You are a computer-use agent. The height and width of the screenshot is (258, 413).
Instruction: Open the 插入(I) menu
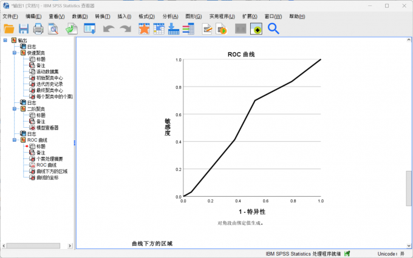(x=125, y=16)
